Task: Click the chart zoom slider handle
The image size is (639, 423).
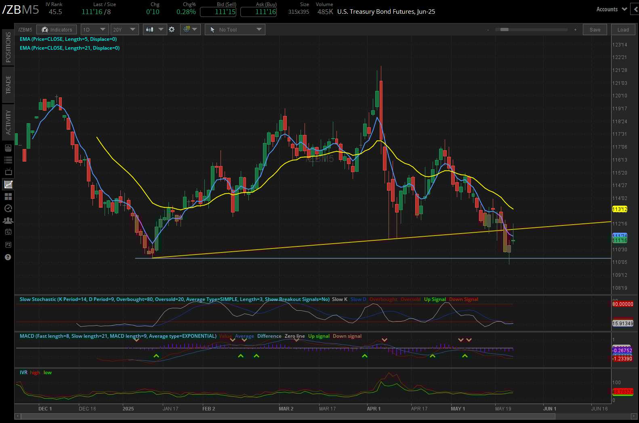Action: [504, 29]
